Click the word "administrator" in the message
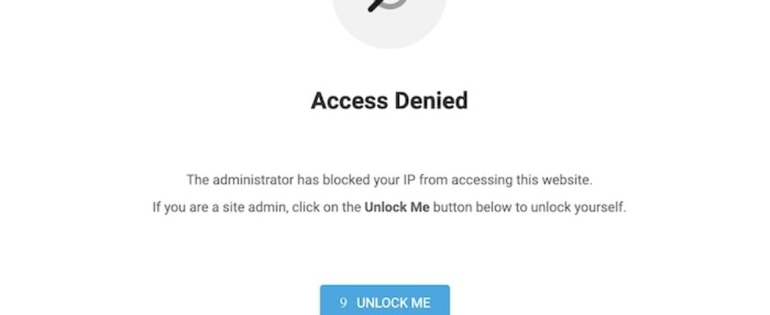 (251, 180)
